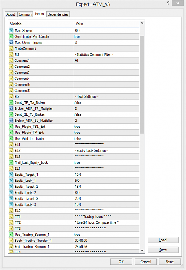Click the FI2 string icon
The height and width of the screenshot is (270, 186).
tap(11, 54)
